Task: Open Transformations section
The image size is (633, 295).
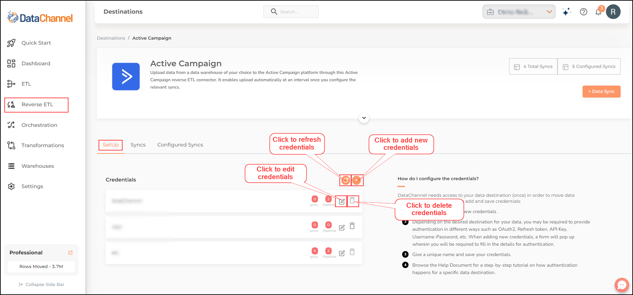Action: point(43,146)
